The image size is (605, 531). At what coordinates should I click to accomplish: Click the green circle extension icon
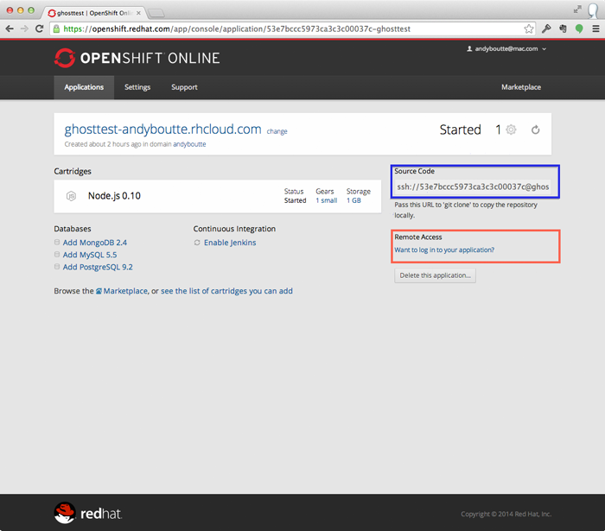(x=579, y=28)
